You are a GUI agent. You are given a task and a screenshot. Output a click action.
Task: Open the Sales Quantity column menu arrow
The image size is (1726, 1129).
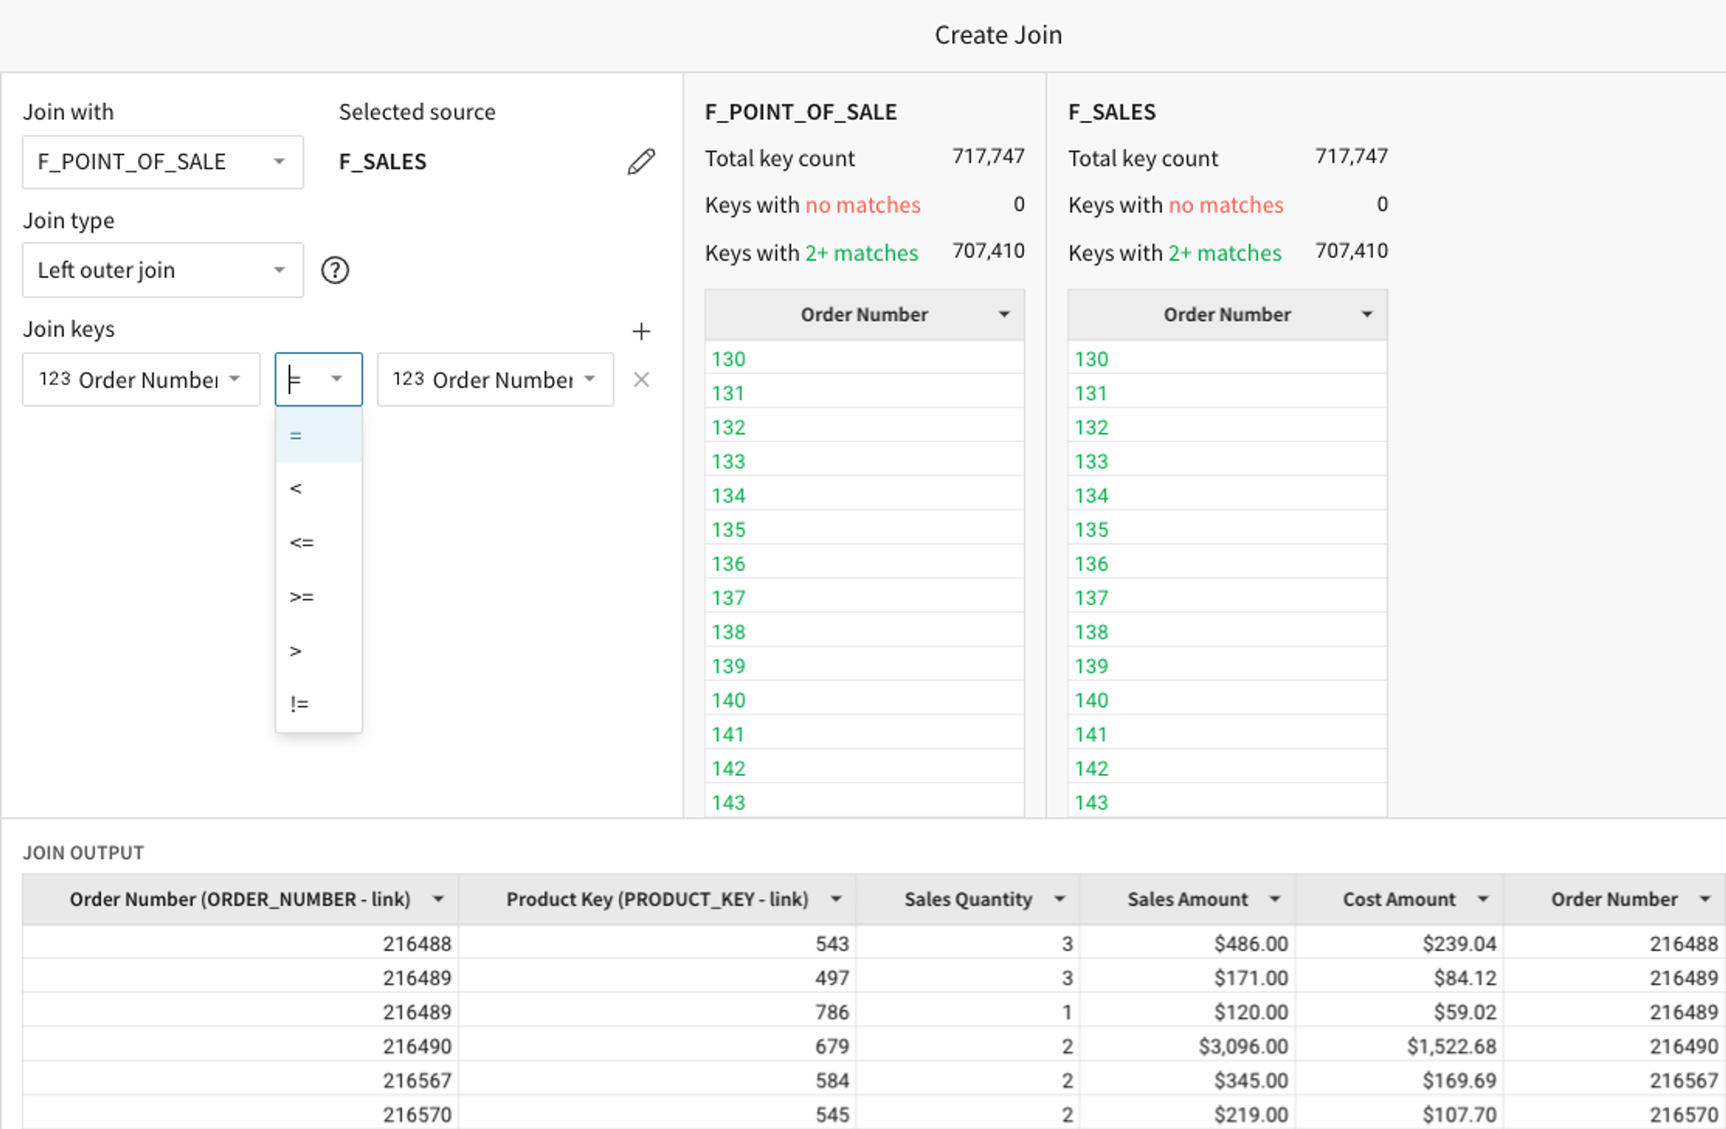click(1059, 899)
